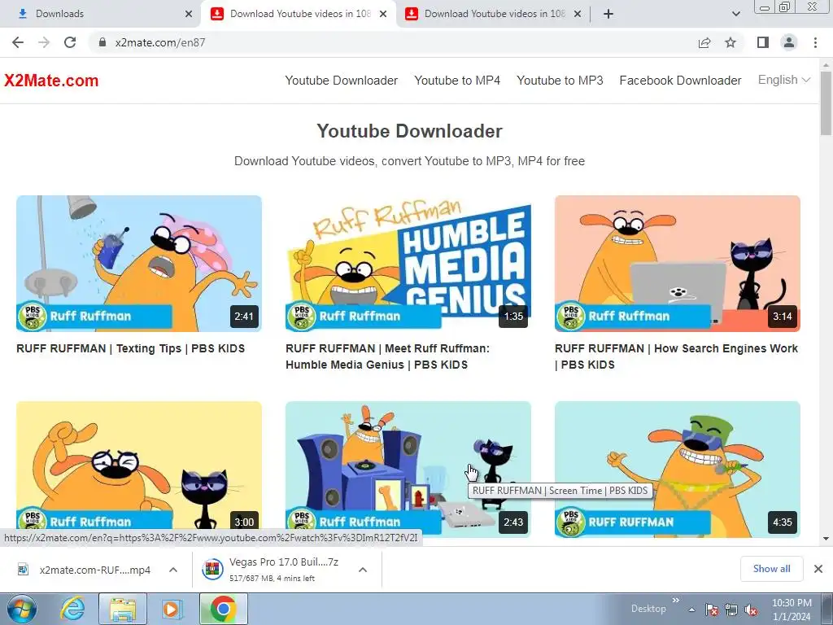Open Windows Explorer folder from taskbar
The width and height of the screenshot is (833, 625).
pos(123,609)
